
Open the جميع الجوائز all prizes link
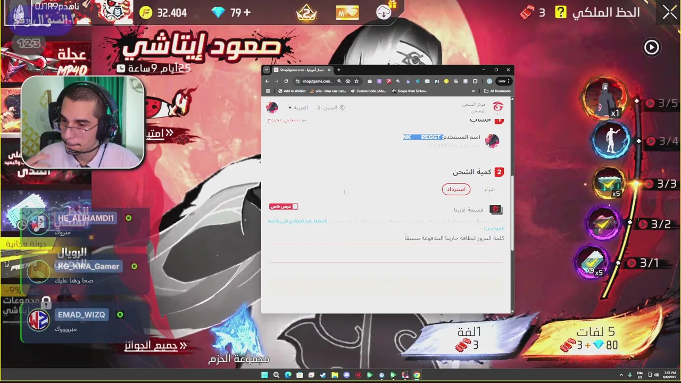[155, 346]
